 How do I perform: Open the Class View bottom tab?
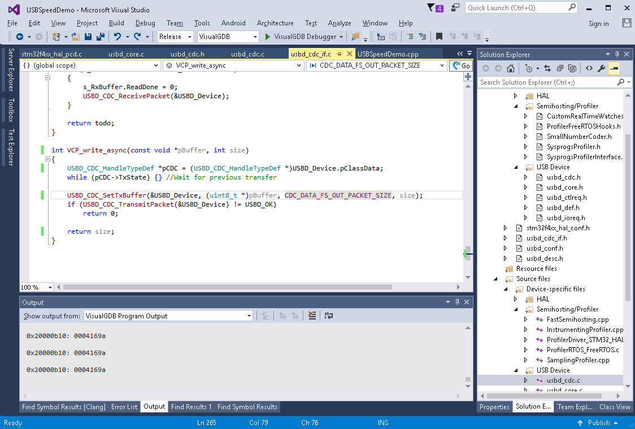615,407
